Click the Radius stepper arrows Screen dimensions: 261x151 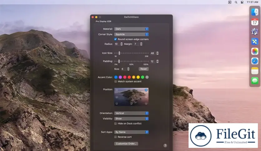[121, 44]
